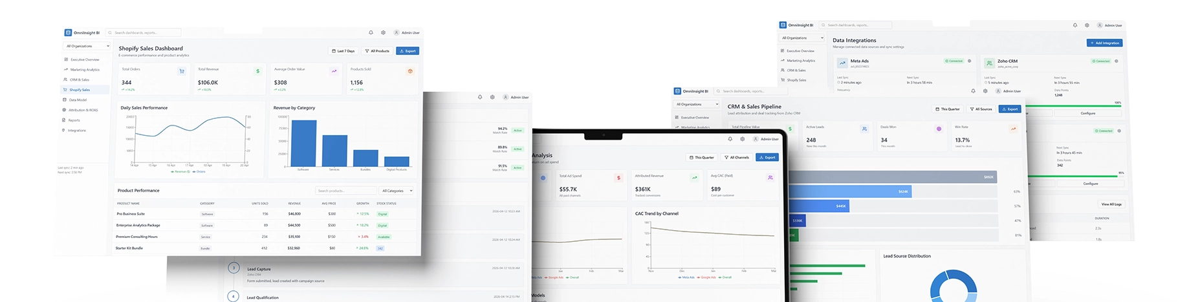The image size is (1189, 302).
Task: Click the box icon on the Products Sold card
Action: tap(410, 71)
